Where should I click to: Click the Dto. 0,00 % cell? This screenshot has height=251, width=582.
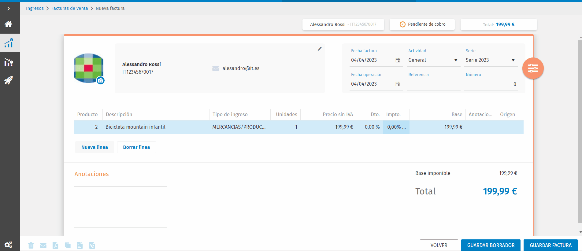point(369,127)
